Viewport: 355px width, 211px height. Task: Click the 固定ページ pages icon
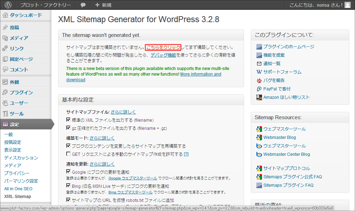point(5,59)
